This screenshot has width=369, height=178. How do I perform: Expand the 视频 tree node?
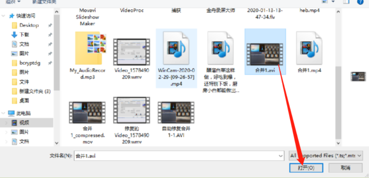(x=6, y=123)
